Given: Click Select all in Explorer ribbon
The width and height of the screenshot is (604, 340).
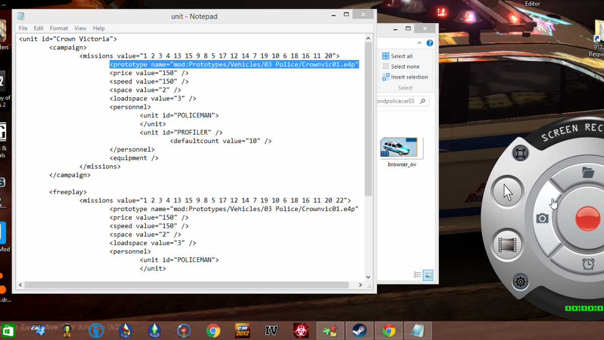Looking at the screenshot, I should click(397, 56).
